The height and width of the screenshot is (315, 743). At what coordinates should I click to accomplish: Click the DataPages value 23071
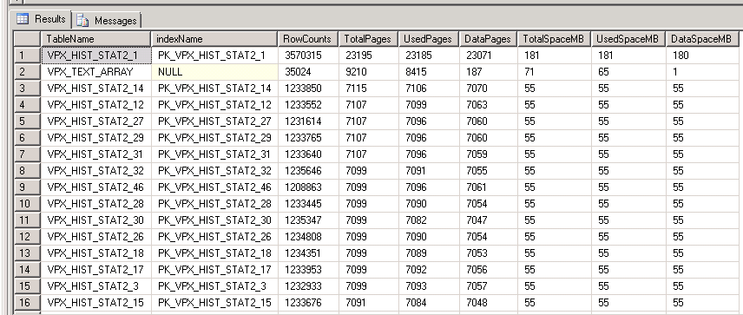489,56
